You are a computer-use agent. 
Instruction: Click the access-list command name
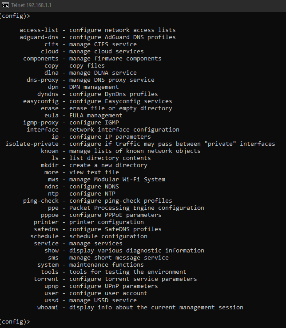pyautogui.click(x=39, y=30)
